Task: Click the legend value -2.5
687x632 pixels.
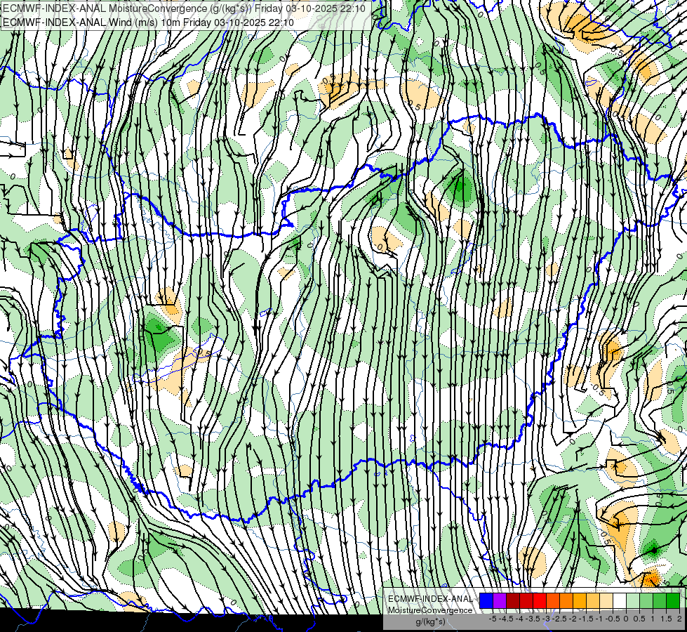Action: pos(559,619)
